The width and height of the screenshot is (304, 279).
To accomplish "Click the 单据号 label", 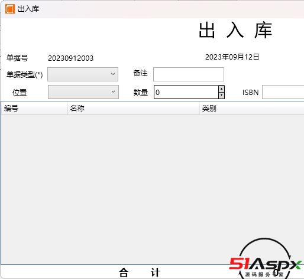I will pos(17,58).
